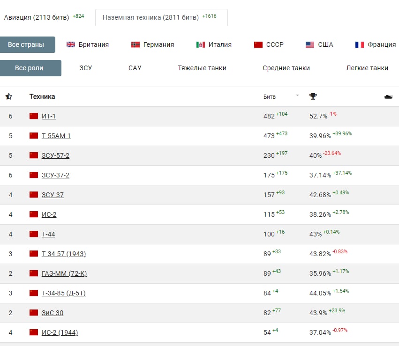
Task: Open the Т-55АМ-1 vehicle link
Action: (x=56, y=136)
